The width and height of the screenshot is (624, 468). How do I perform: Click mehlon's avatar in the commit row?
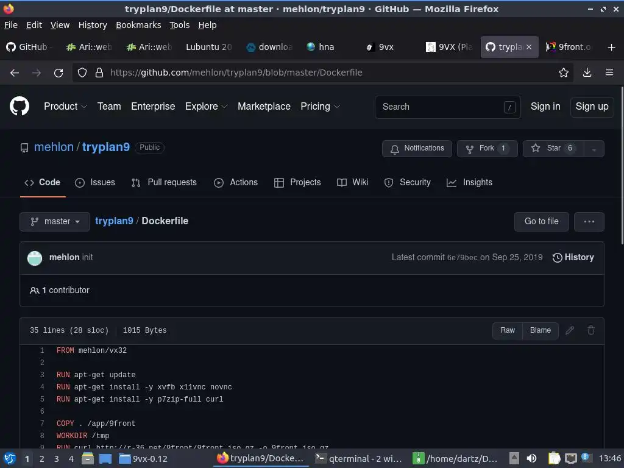pyautogui.click(x=35, y=258)
